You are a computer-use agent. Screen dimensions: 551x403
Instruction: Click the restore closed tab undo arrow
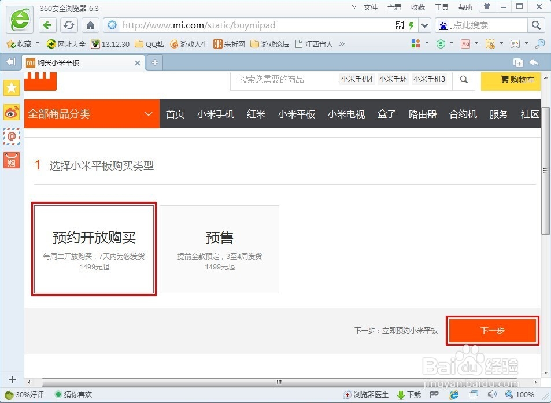[x=534, y=62]
